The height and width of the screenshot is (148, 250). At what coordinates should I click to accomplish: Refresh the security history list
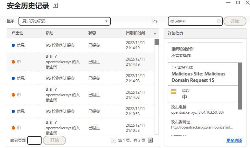(155, 21)
